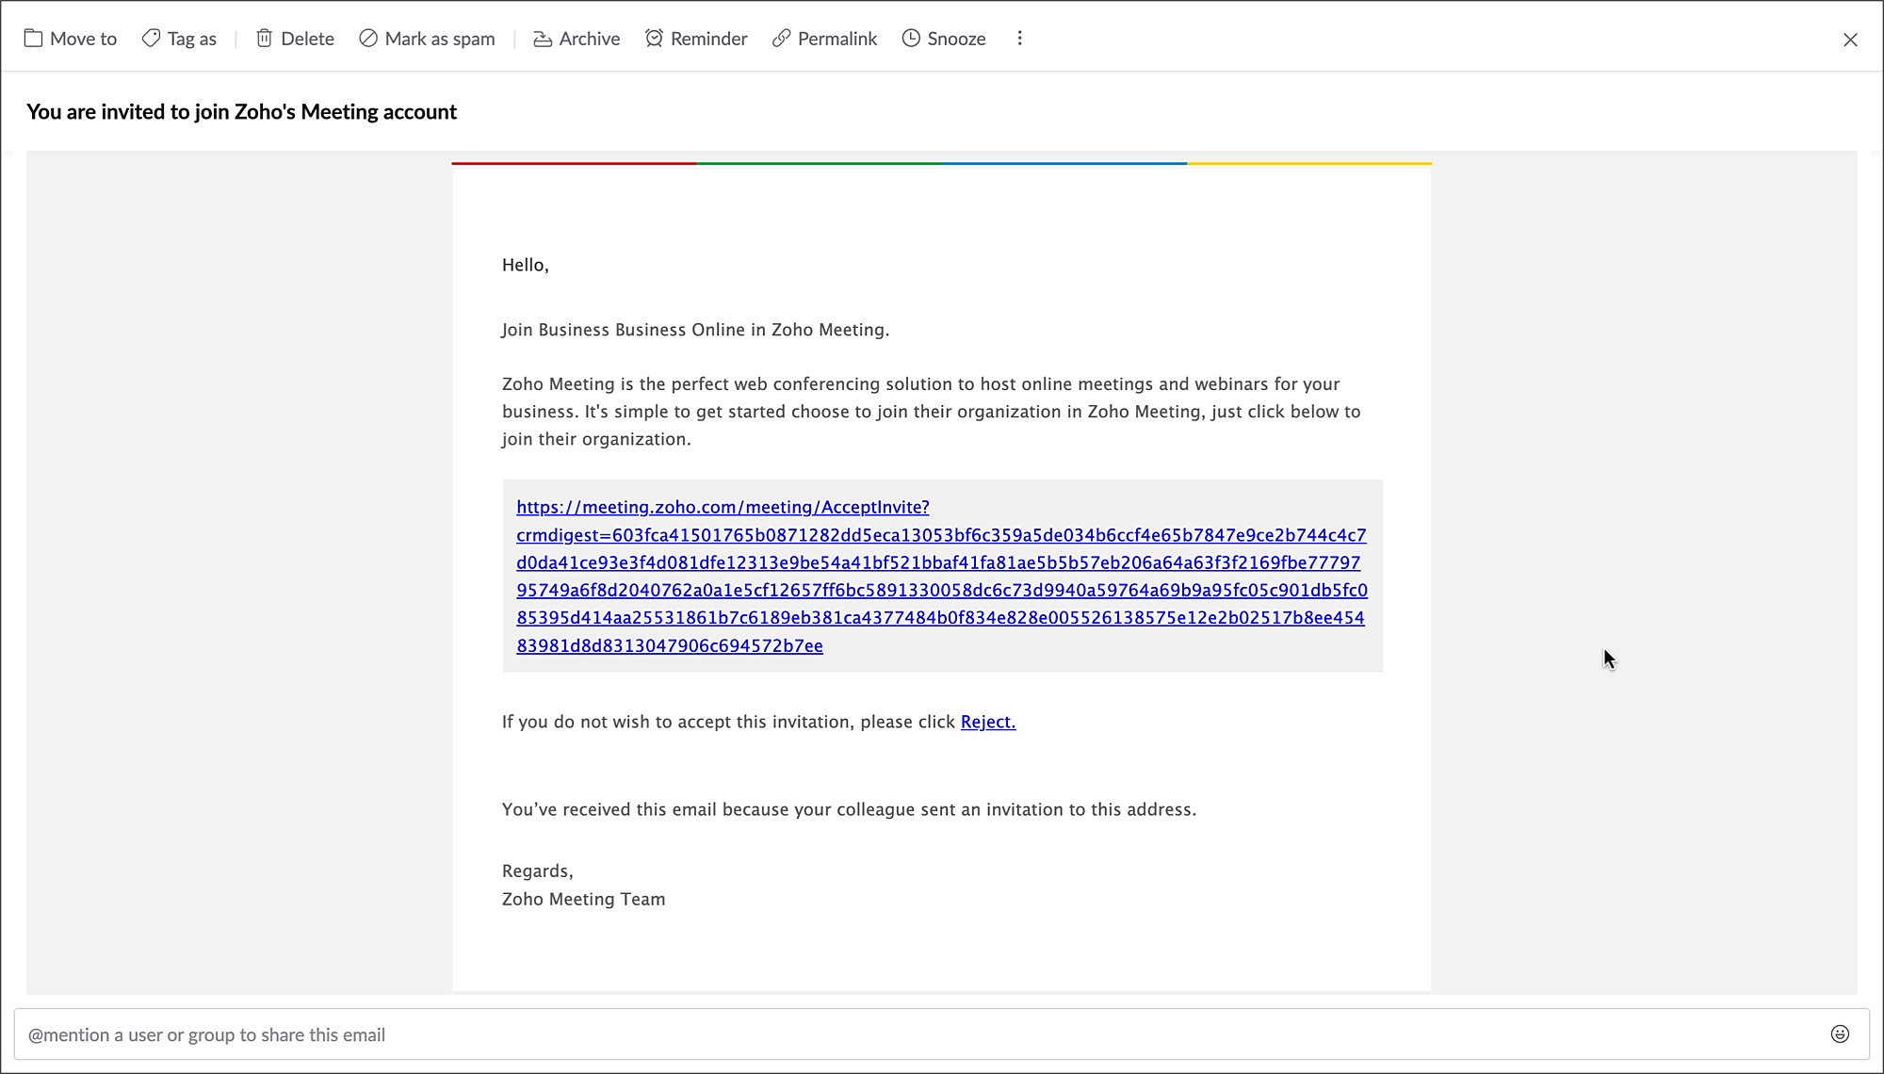Click the 'Hello,' greeting text
1884x1074 pixels.
coord(526,266)
